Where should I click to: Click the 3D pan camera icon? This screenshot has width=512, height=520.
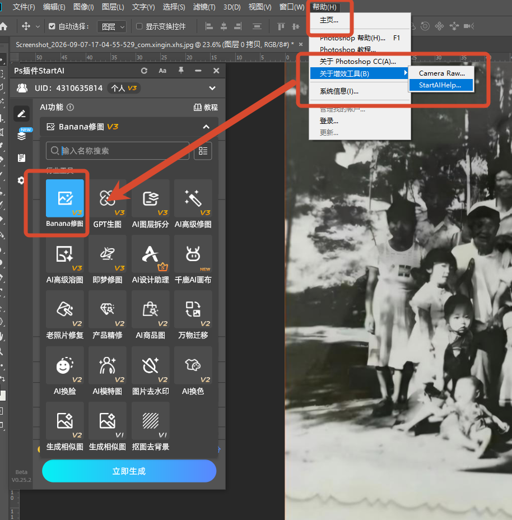[x=439, y=26]
